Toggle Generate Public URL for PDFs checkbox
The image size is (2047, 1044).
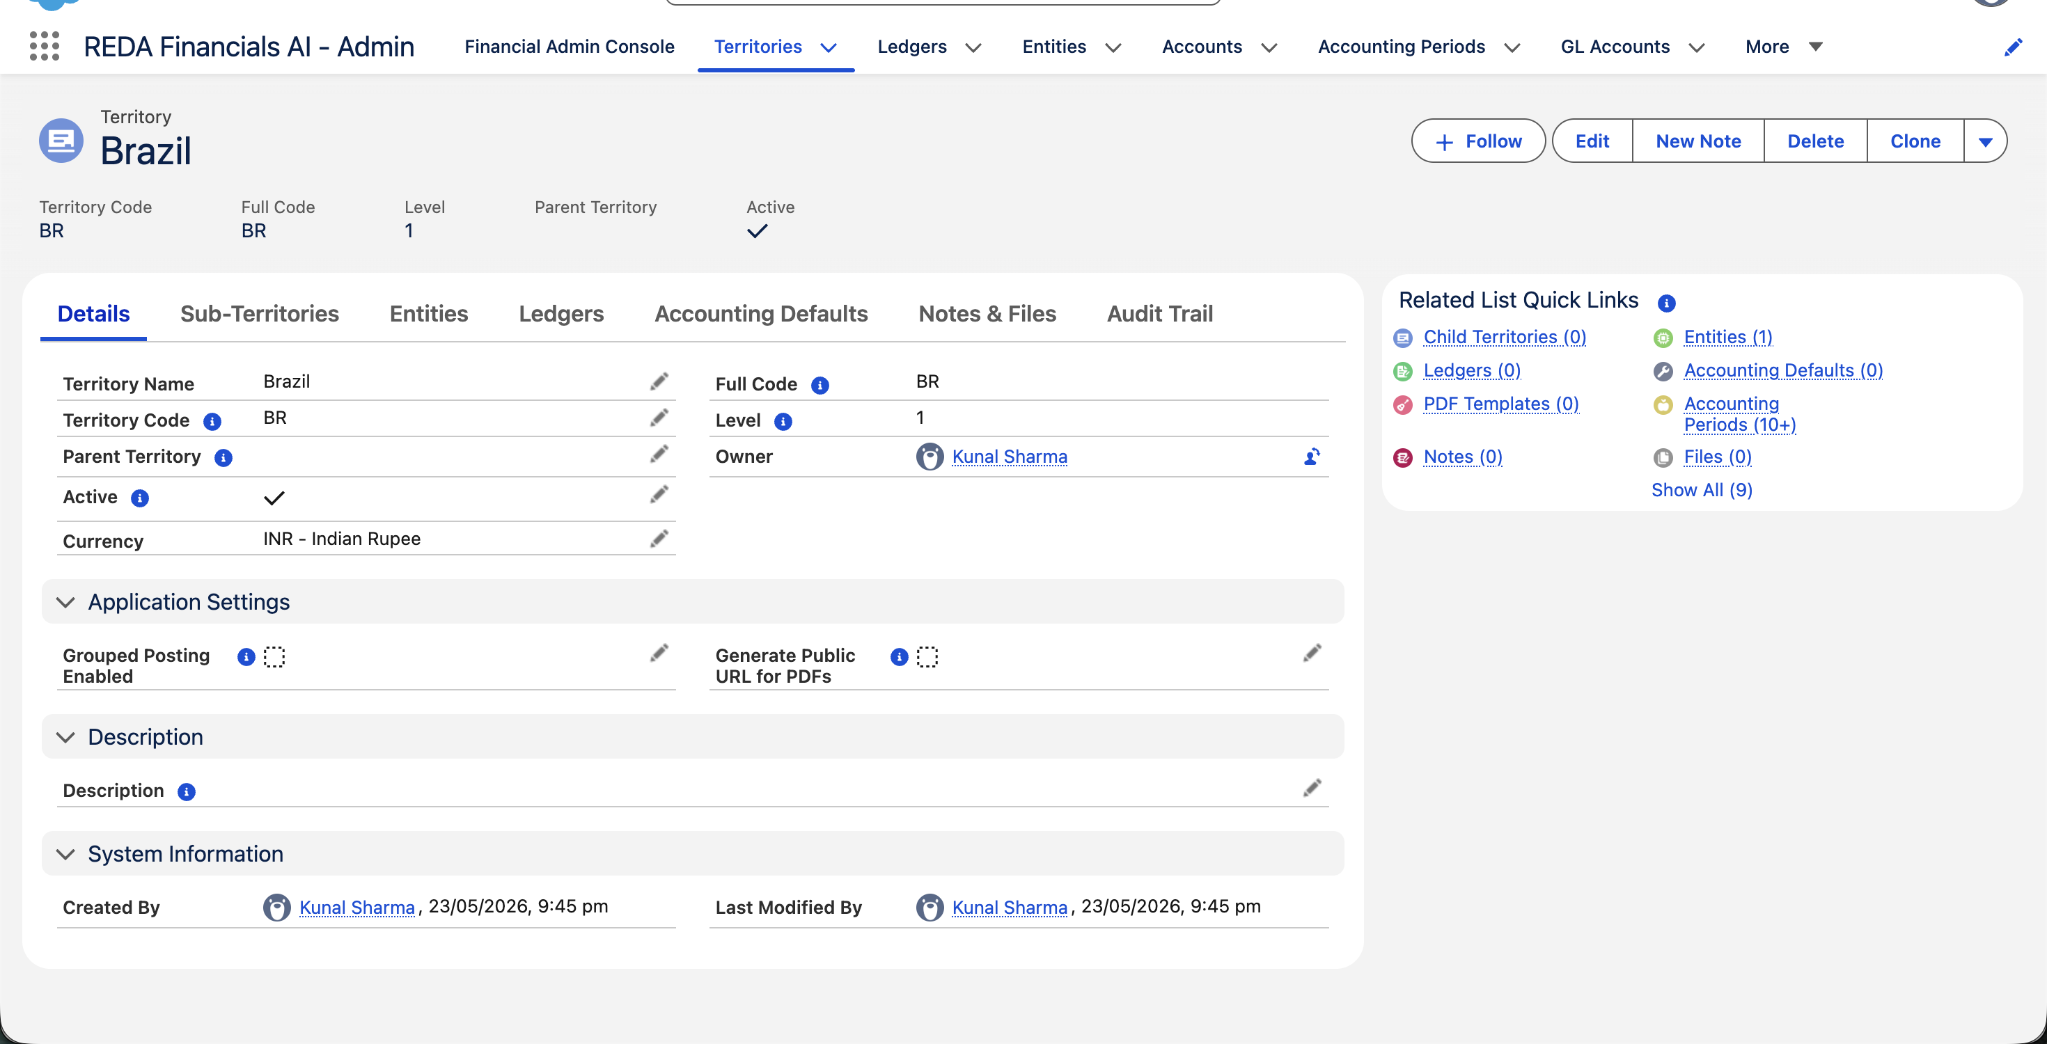pyautogui.click(x=927, y=657)
